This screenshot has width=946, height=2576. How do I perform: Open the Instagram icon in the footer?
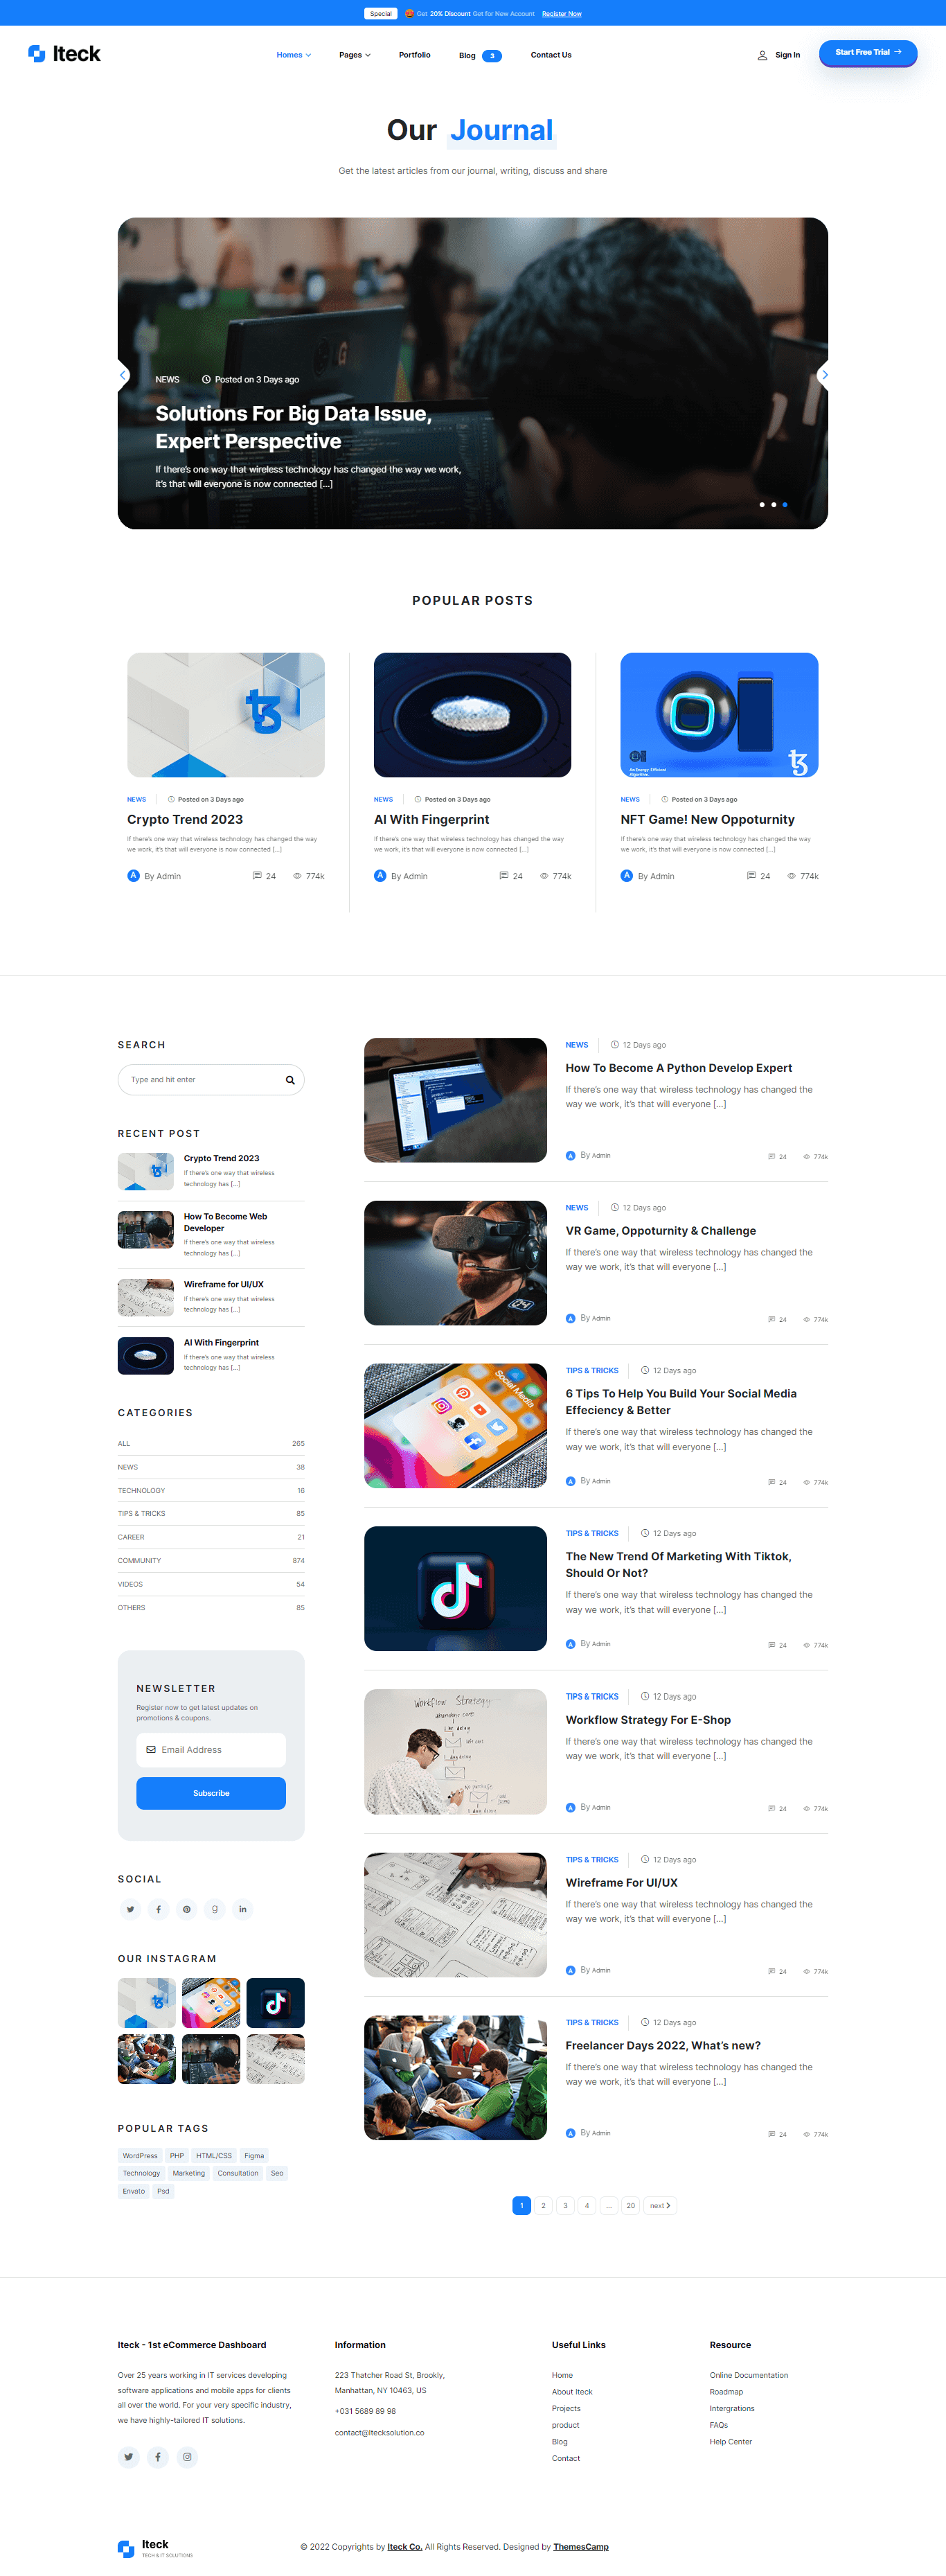tap(187, 2456)
